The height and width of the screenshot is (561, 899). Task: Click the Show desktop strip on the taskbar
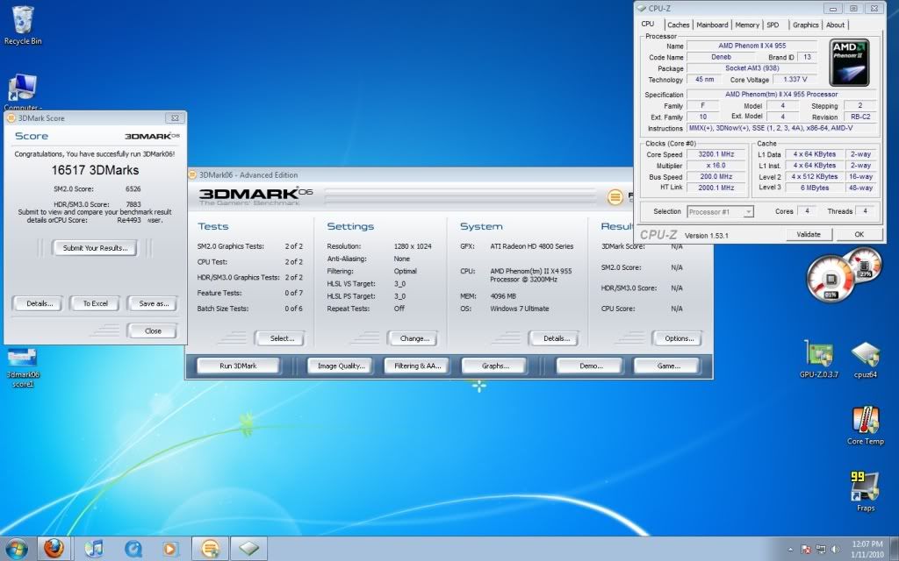coord(895,549)
